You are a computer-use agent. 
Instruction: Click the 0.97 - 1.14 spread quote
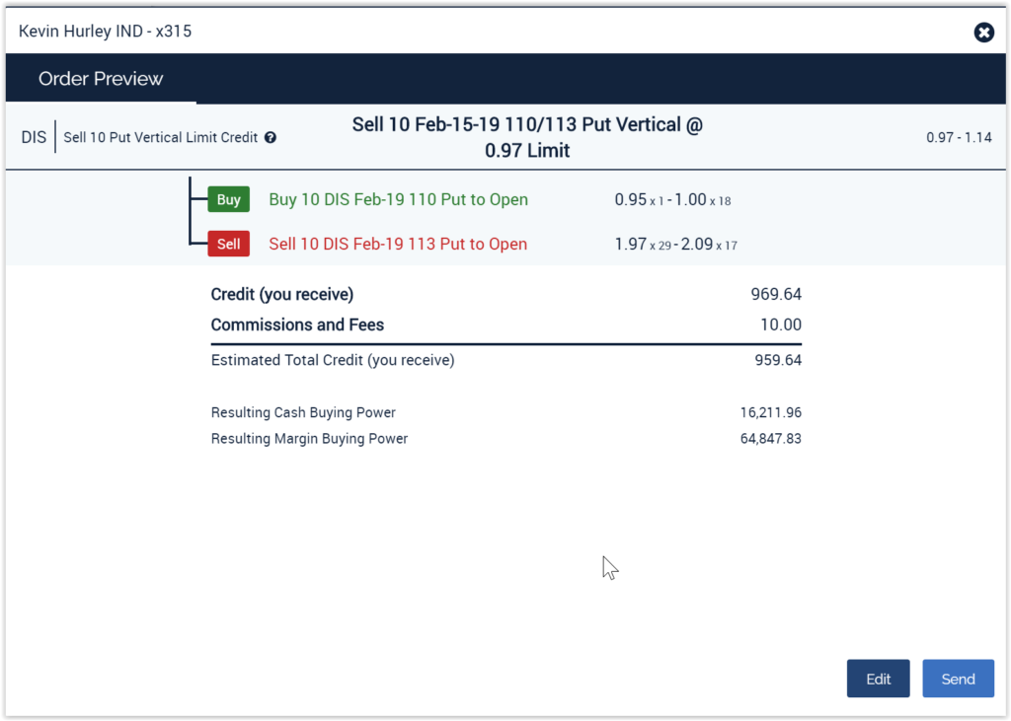[x=959, y=138]
